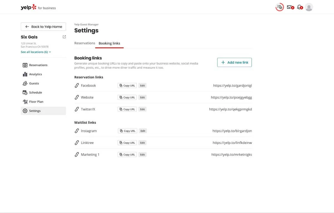Click the URL https://yelp.to/blrgardjon
This screenshot has height=213, width=334.
click(x=232, y=131)
